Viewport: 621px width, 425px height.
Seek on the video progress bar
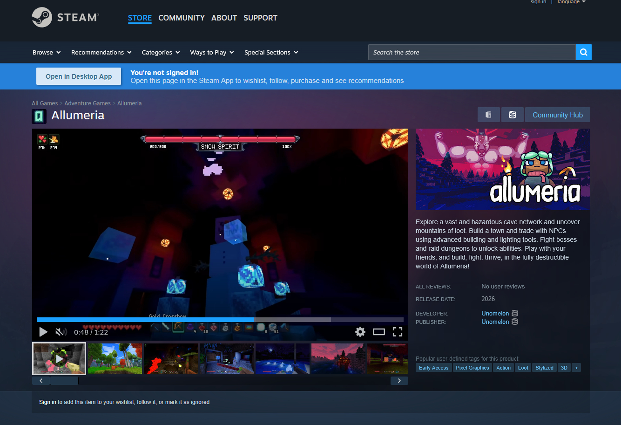click(x=220, y=320)
